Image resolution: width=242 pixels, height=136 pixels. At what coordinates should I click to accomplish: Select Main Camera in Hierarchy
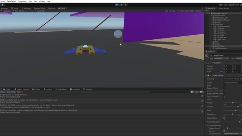pyautogui.click(x=220, y=15)
